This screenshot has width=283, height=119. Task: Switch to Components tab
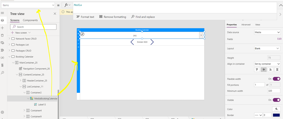point(30,20)
